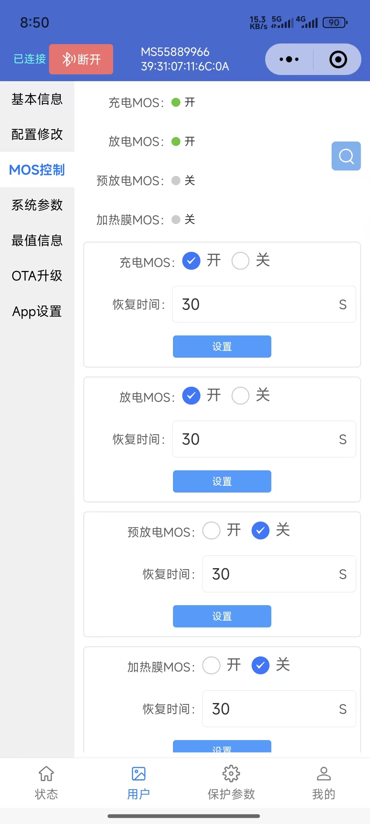Open the 状态 home tab icon
This screenshot has width=370, height=824.
pos(46,774)
